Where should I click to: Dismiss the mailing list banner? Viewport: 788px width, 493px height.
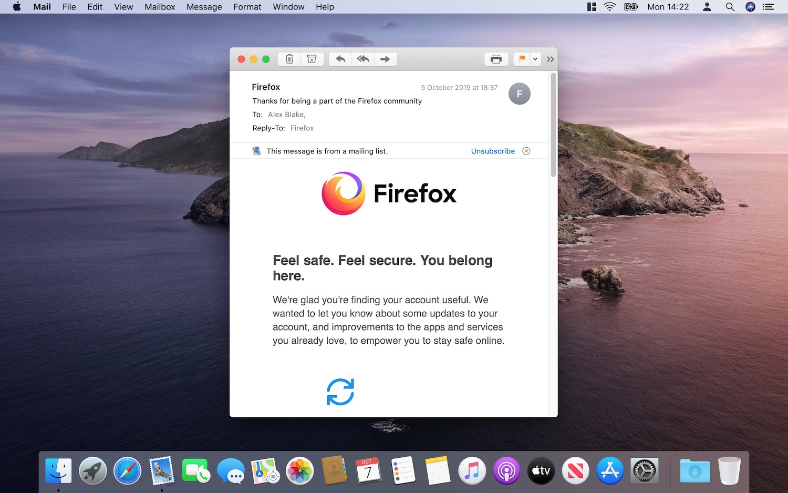[x=526, y=151]
